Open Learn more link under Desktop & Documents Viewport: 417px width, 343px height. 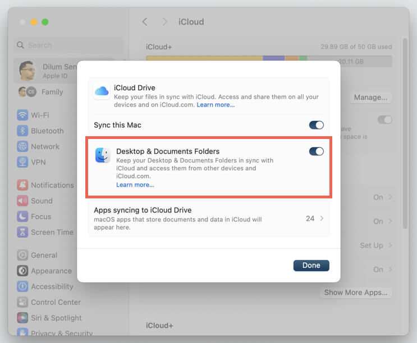pos(135,185)
